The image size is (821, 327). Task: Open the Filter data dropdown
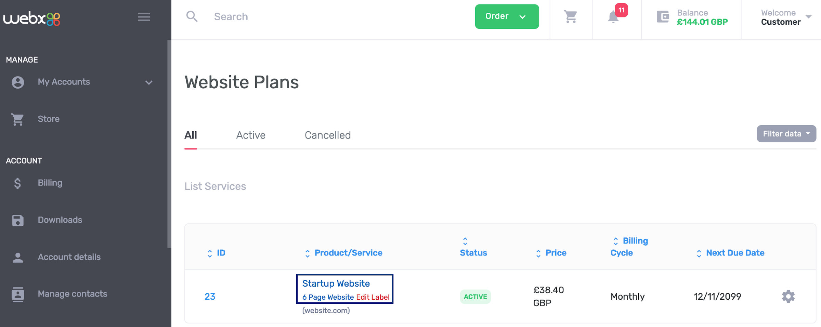[x=786, y=134]
